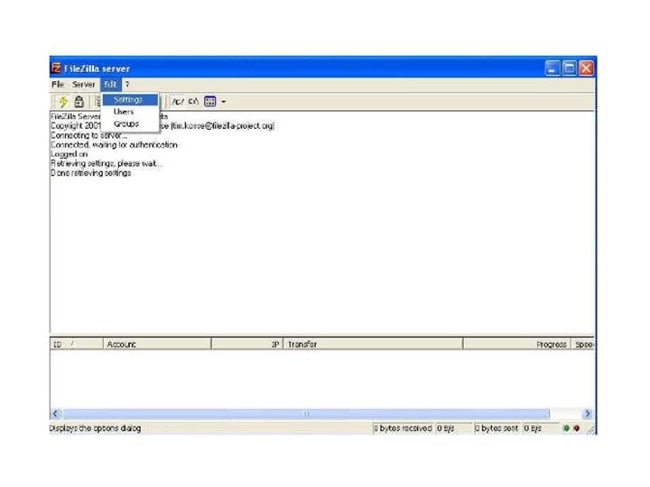
Task: Click the green status indicator light
Action: pos(566,428)
